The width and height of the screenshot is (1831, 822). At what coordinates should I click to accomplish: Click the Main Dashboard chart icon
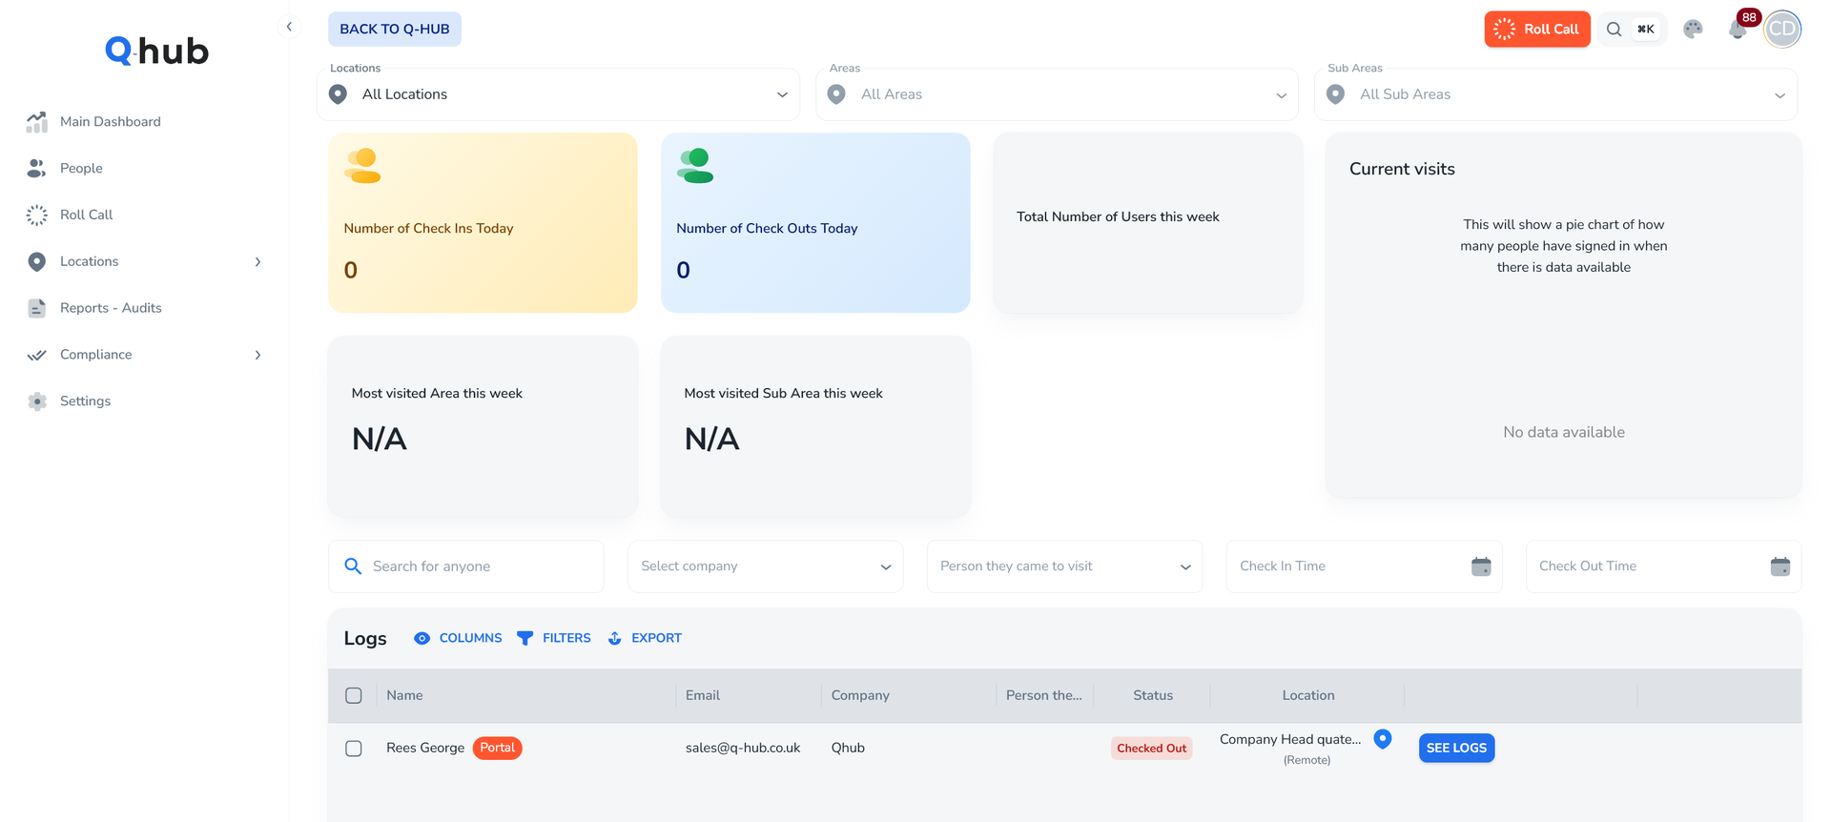pyautogui.click(x=36, y=121)
